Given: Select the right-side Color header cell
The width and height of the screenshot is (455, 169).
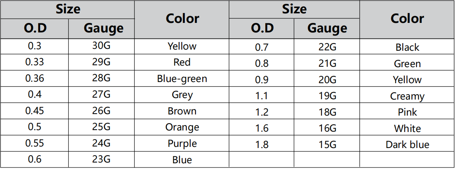Looking at the screenshot, I should [407, 19].
